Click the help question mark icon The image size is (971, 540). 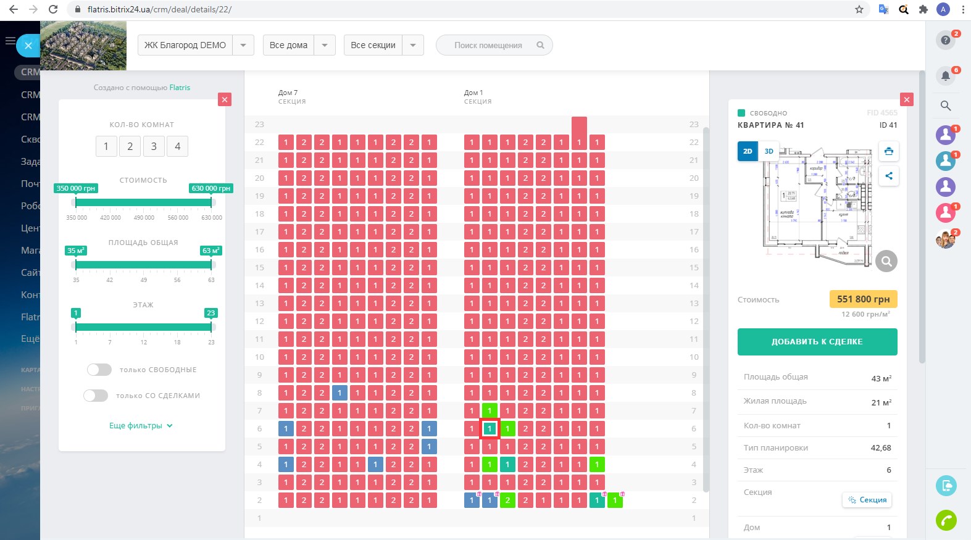click(x=945, y=41)
